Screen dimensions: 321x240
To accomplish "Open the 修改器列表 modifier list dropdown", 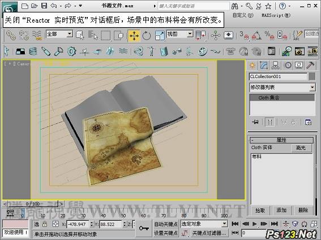I will click(x=283, y=87).
